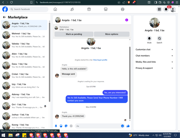Image resolution: width=180 pixels, height=138 pixels.
Task: Open File Explorer from taskbar
Action: click(x=10, y=135)
